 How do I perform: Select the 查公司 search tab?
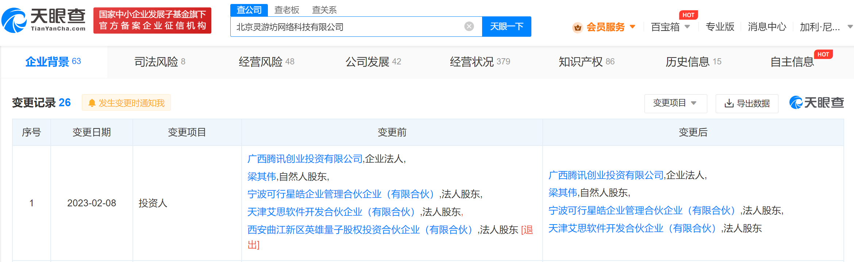tap(249, 10)
